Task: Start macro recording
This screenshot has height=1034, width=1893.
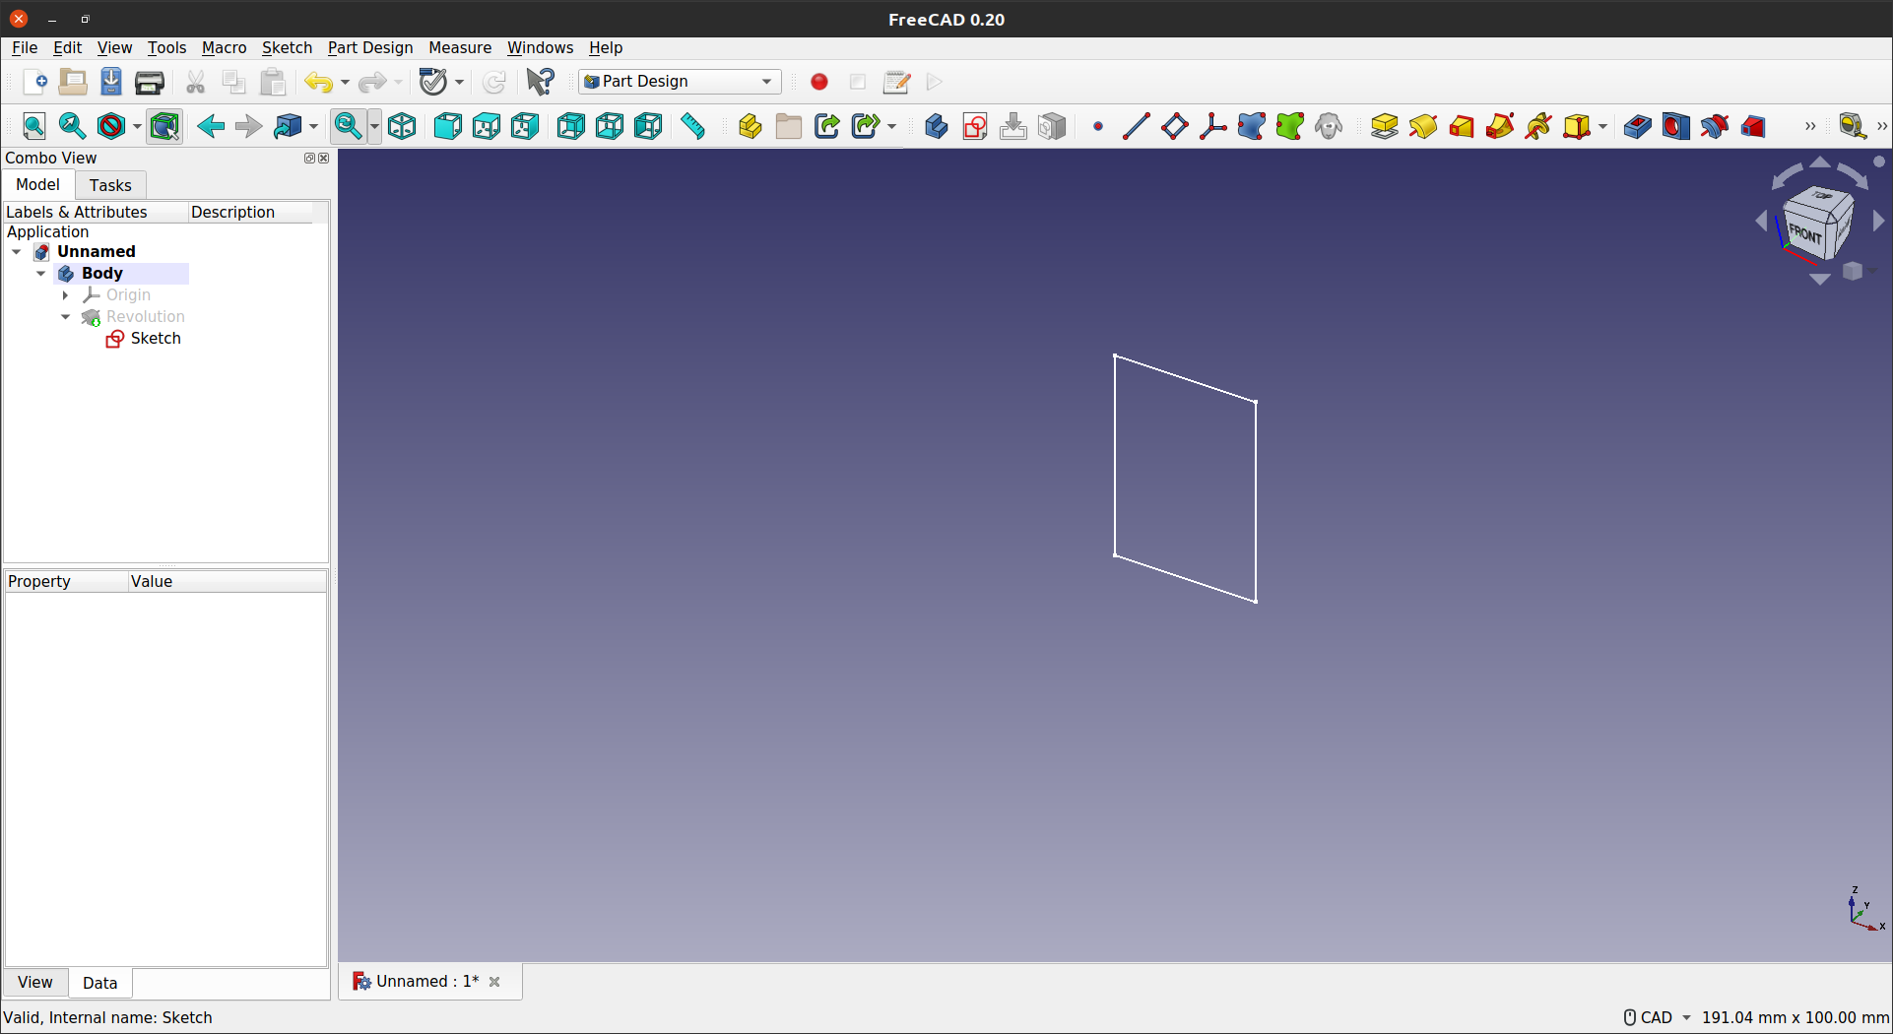Action: click(x=818, y=82)
